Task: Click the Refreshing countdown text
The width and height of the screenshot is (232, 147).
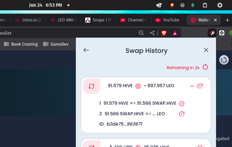Action: coord(183,68)
